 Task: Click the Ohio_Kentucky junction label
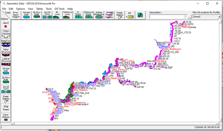click(120, 70)
